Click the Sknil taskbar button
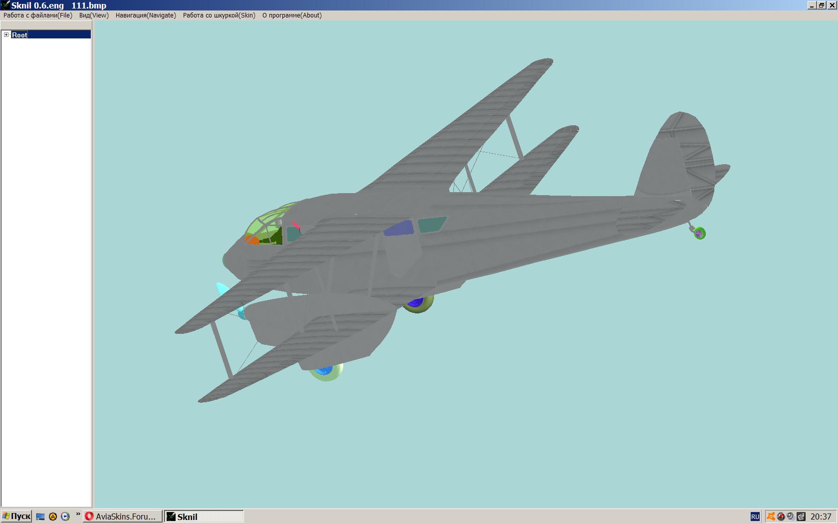Screen dimensions: 838x524 (x=204, y=517)
